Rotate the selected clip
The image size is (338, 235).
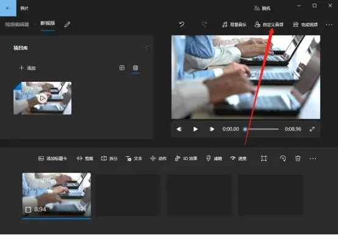[x=283, y=159]
